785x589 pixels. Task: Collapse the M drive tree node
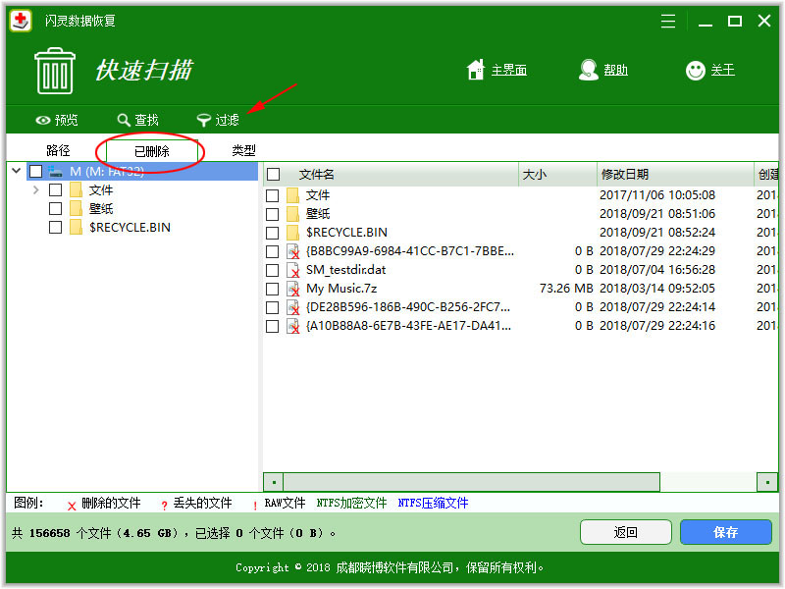click(17, 171)
